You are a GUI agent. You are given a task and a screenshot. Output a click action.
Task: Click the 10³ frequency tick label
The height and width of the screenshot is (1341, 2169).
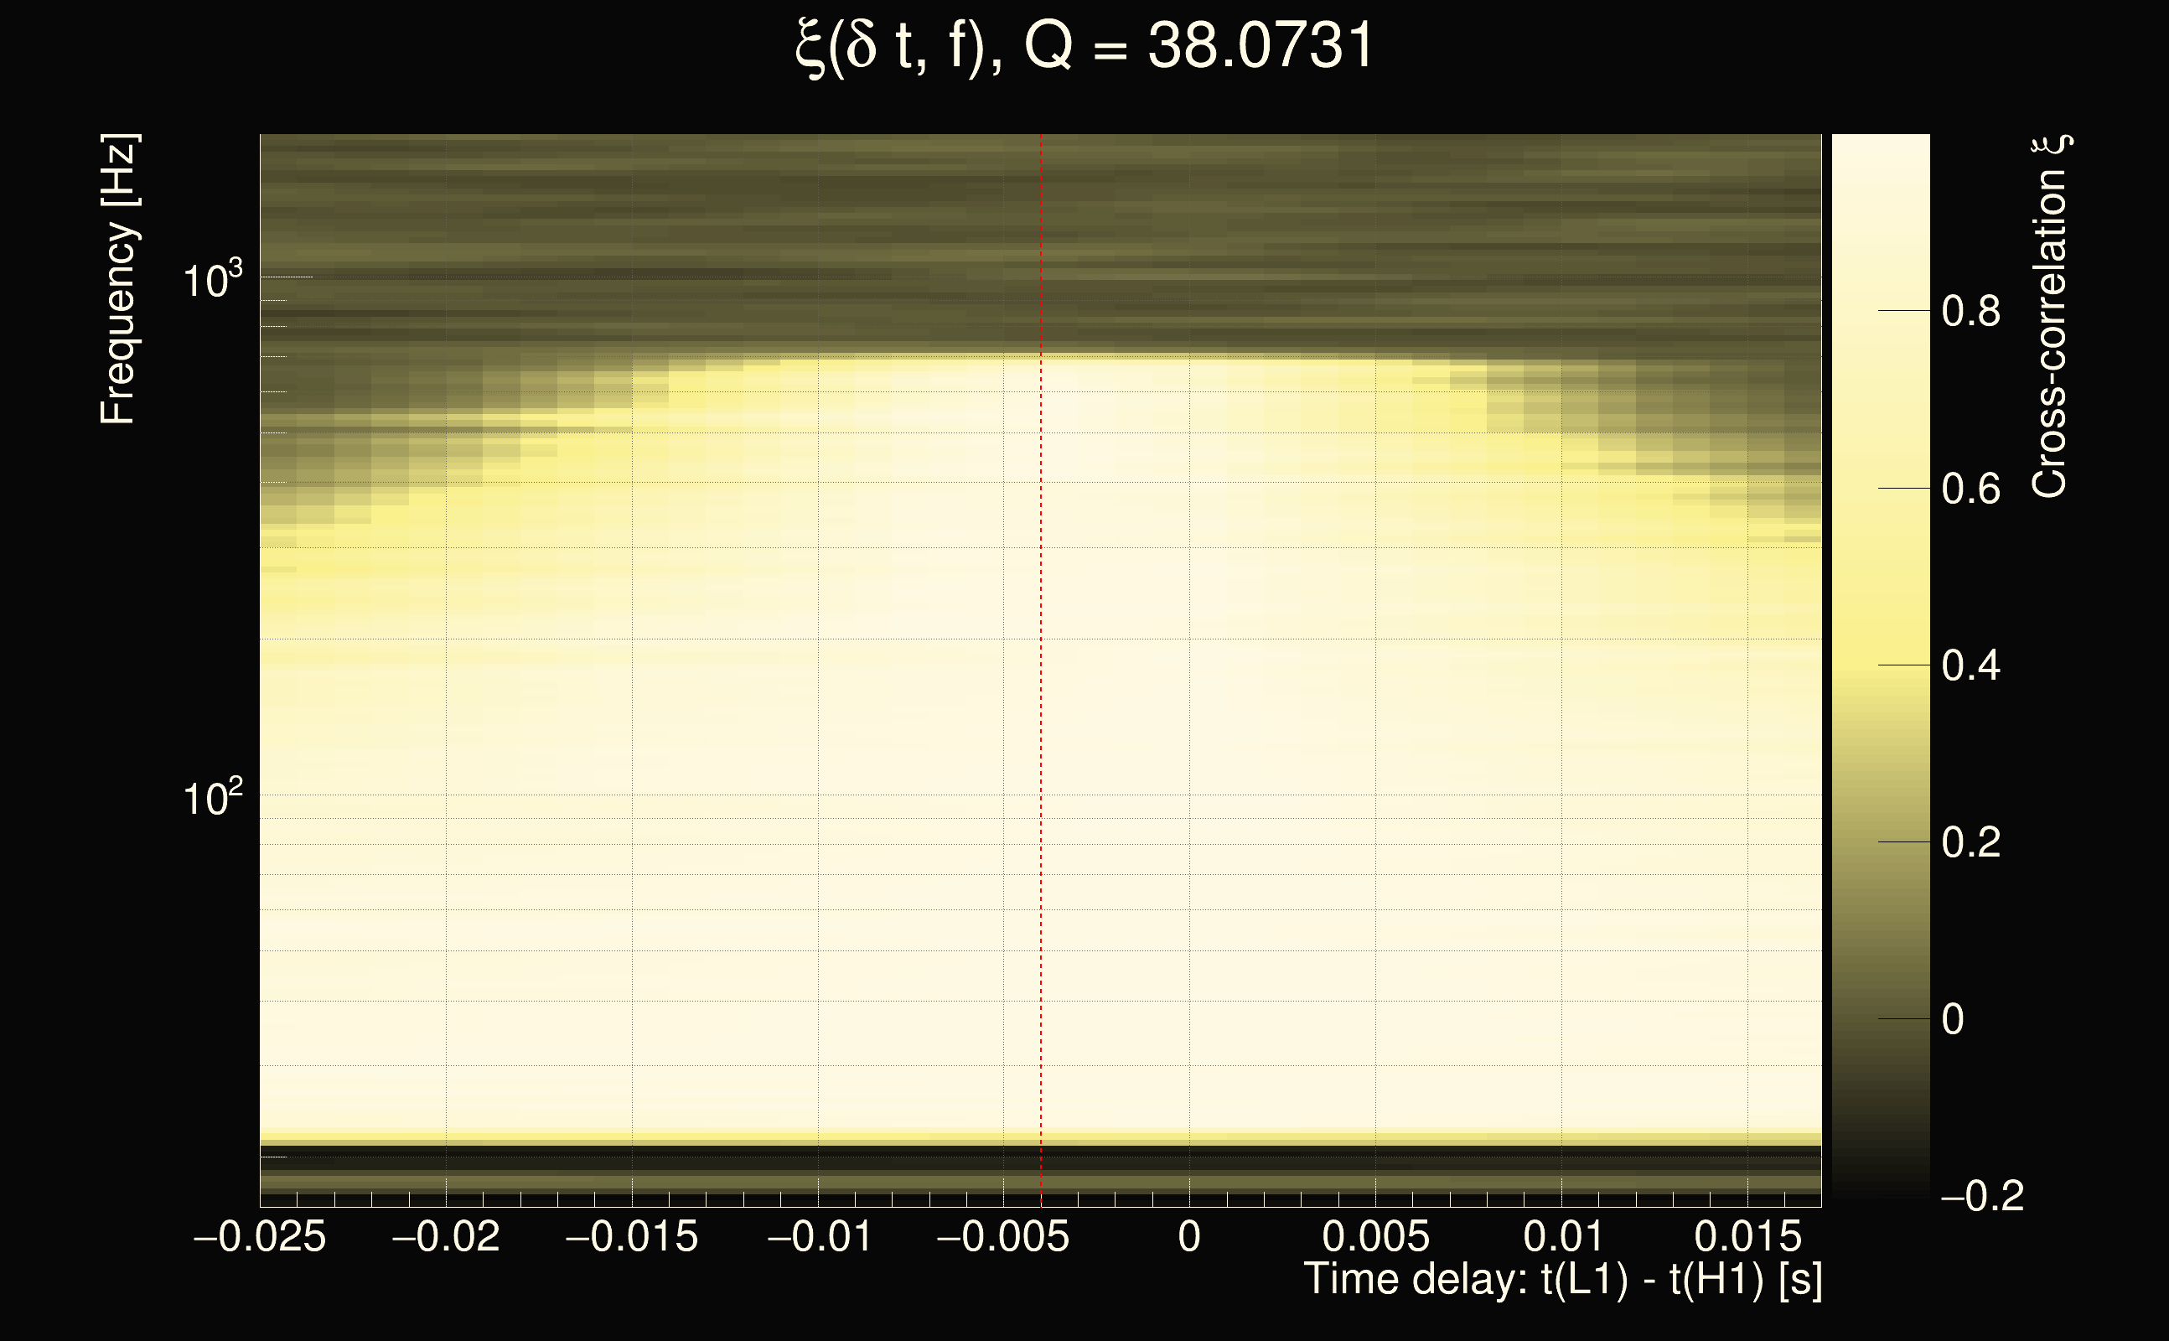click(212, 280)
